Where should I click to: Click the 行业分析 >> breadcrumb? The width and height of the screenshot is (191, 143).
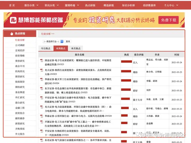48,34
